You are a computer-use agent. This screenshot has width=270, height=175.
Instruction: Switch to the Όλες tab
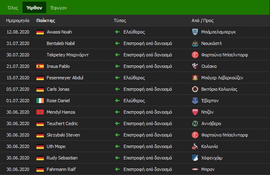13,8
